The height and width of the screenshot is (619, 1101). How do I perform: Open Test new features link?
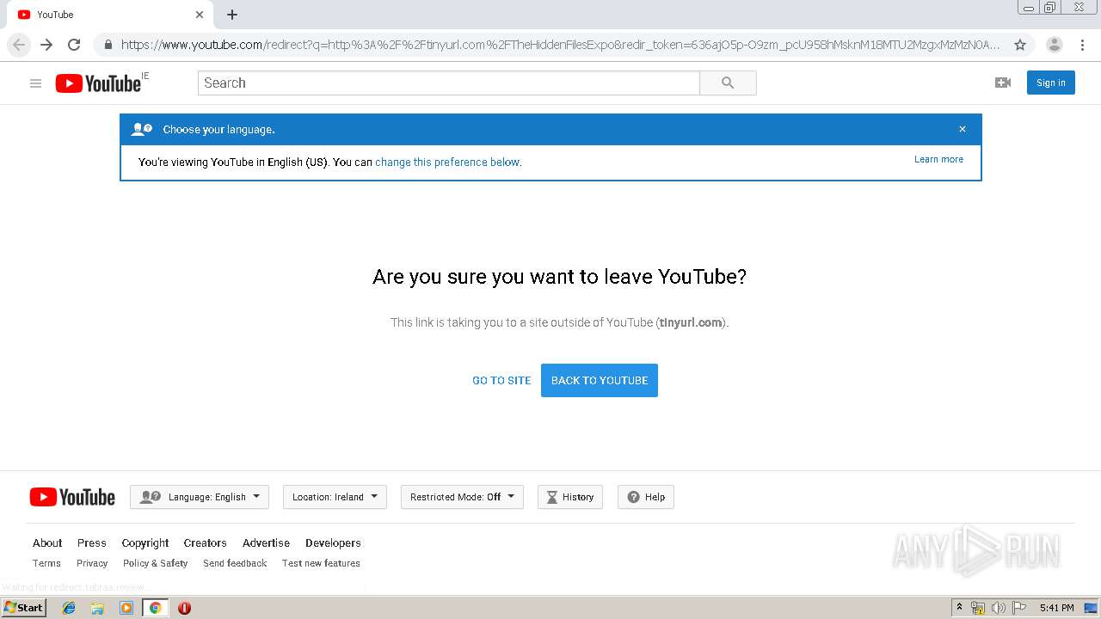(321, 563)
